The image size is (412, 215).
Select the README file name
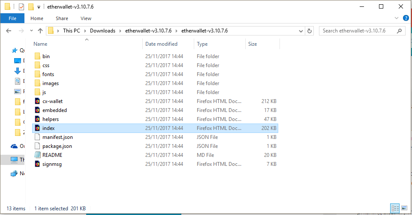pyautogui.click(x=52, y=155)
